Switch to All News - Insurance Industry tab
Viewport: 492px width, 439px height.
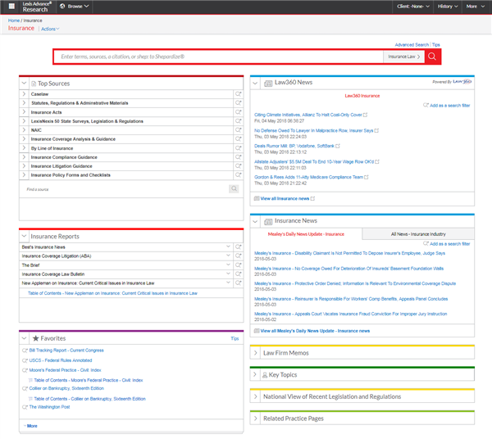click(x=418, y=234)
